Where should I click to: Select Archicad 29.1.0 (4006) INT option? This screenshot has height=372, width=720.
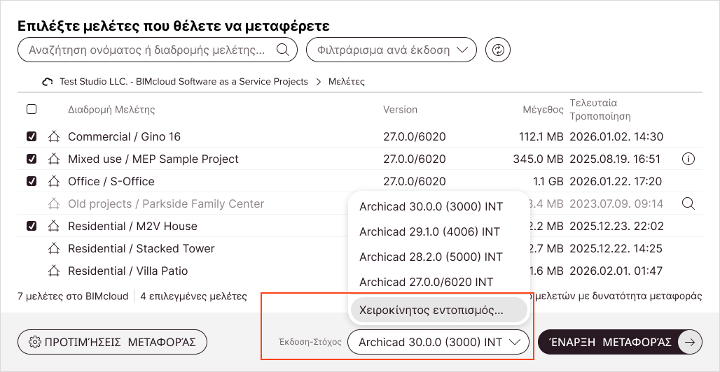click(430, 231)
